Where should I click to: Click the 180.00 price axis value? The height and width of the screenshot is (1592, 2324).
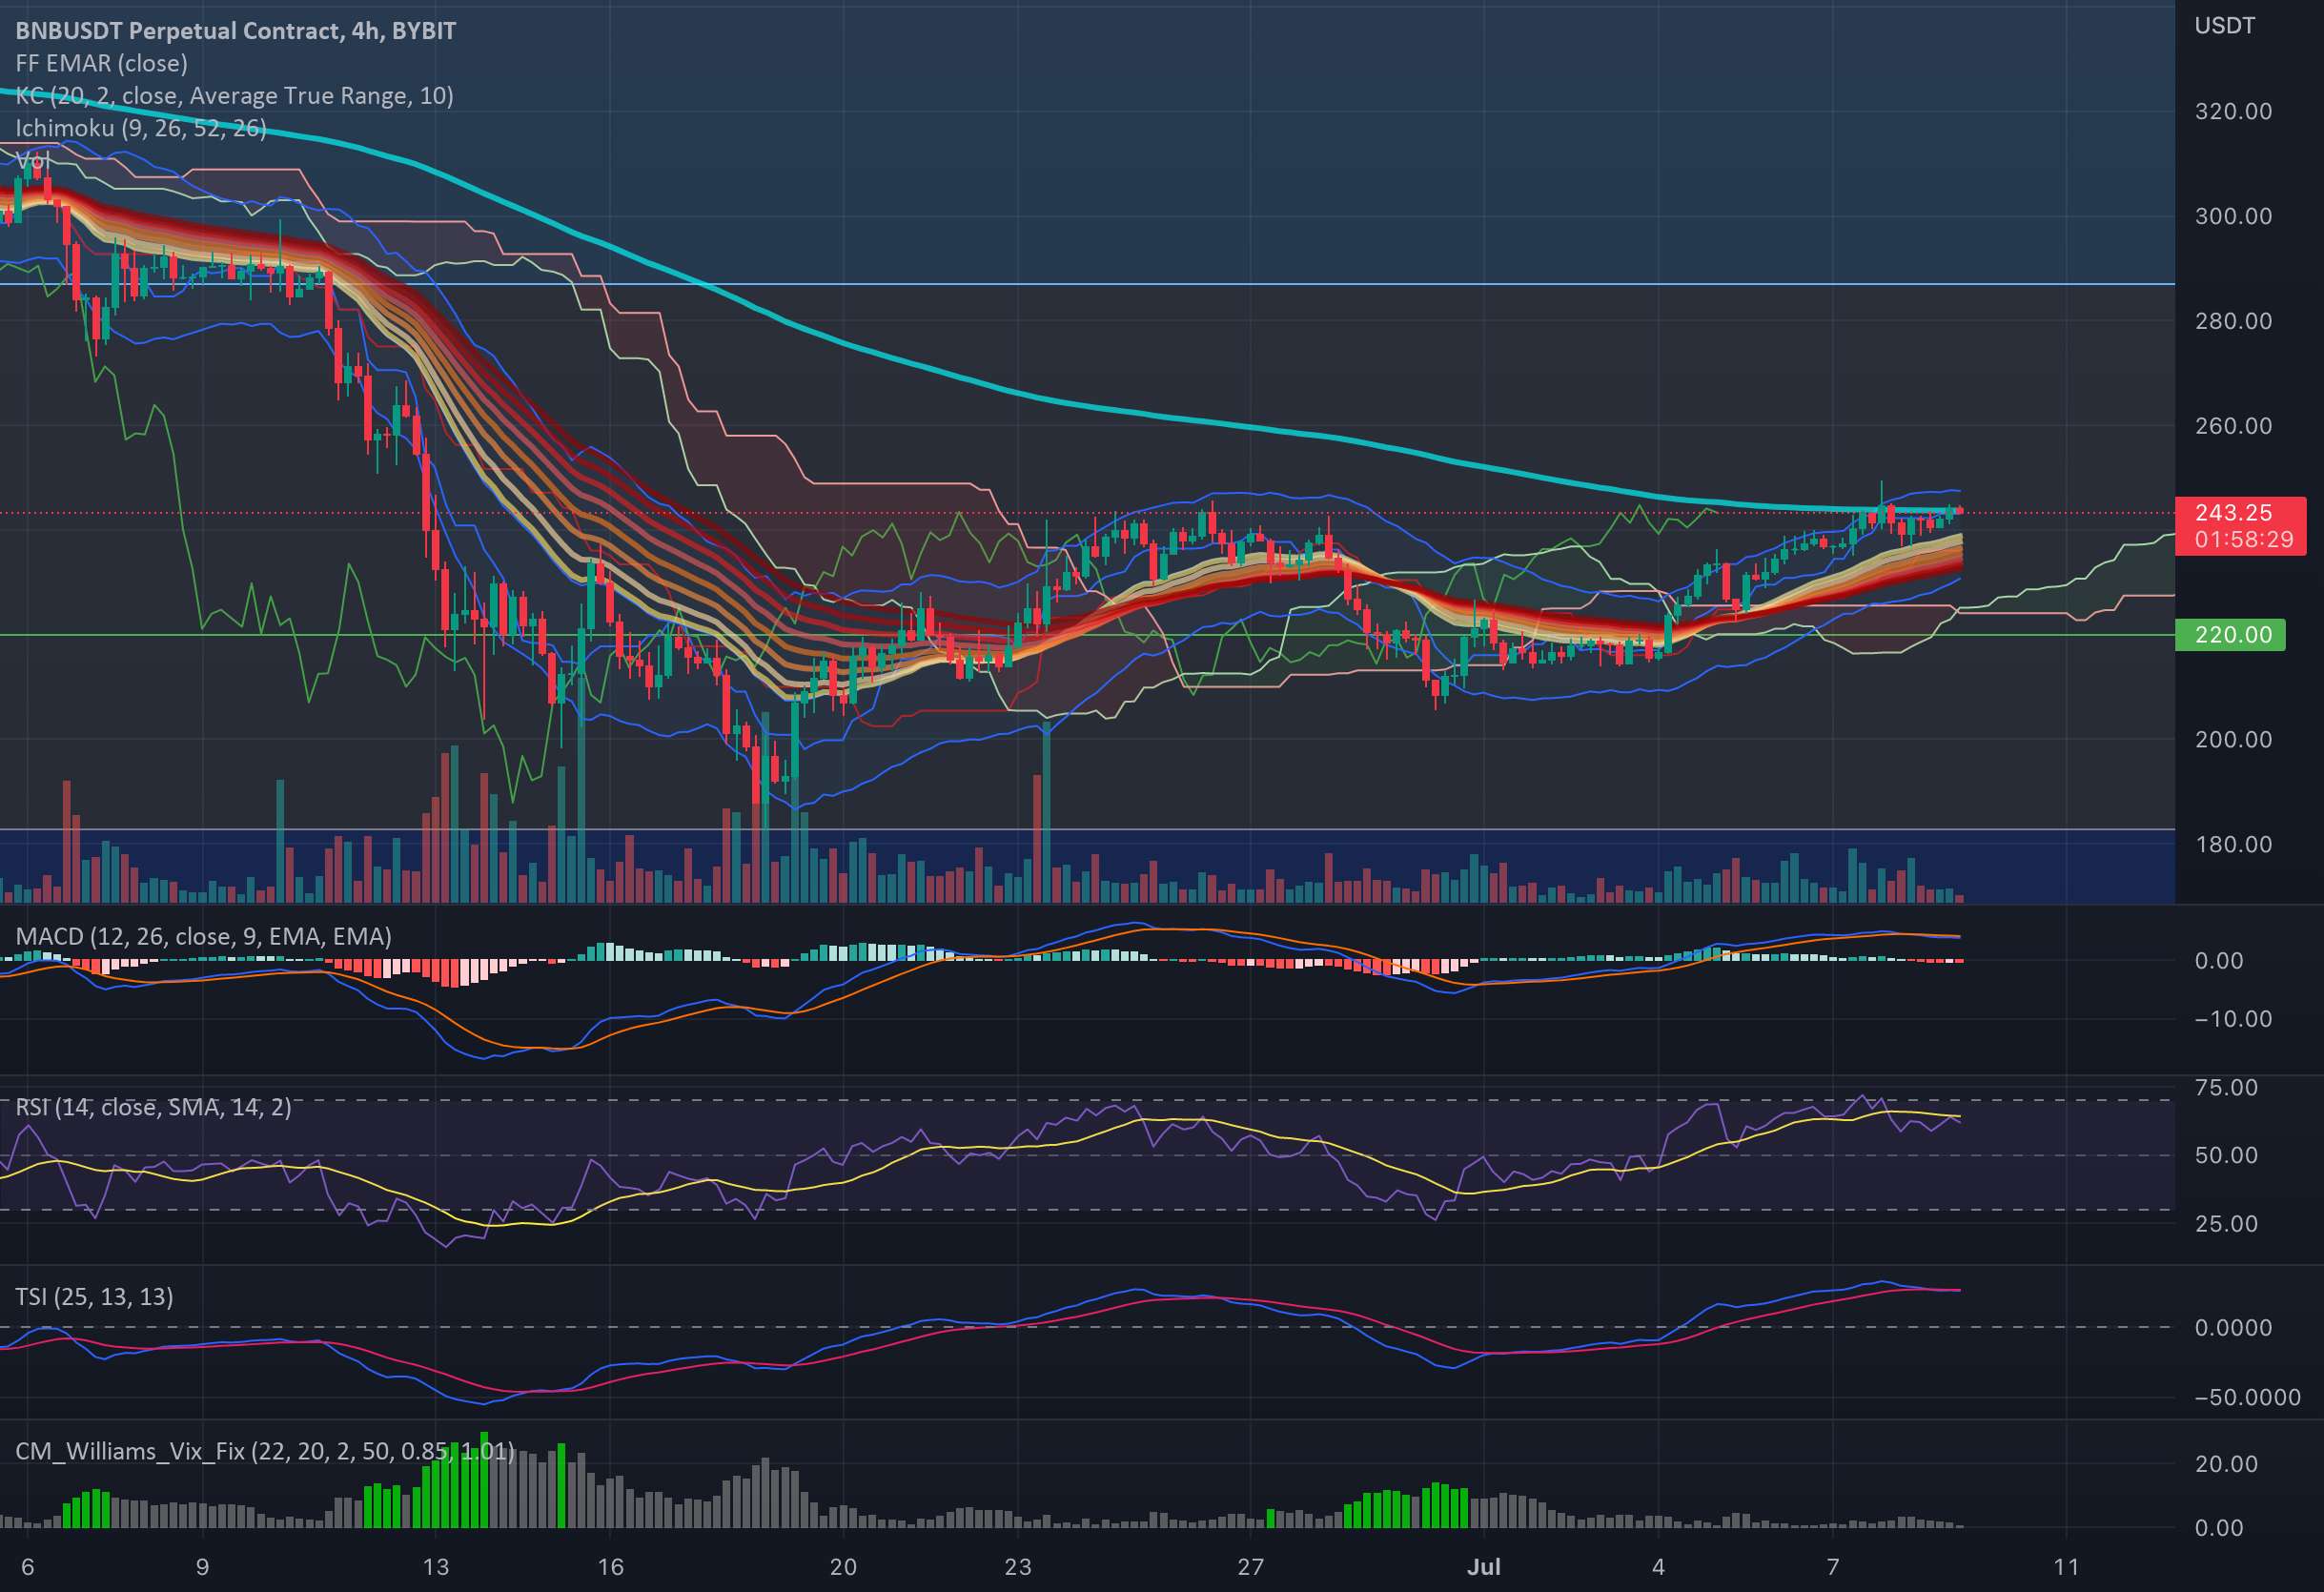(x=2233, y=845)
